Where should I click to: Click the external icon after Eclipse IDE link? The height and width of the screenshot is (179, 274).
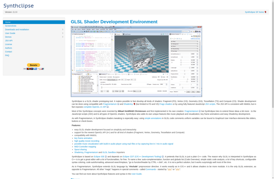click(106, 157)
